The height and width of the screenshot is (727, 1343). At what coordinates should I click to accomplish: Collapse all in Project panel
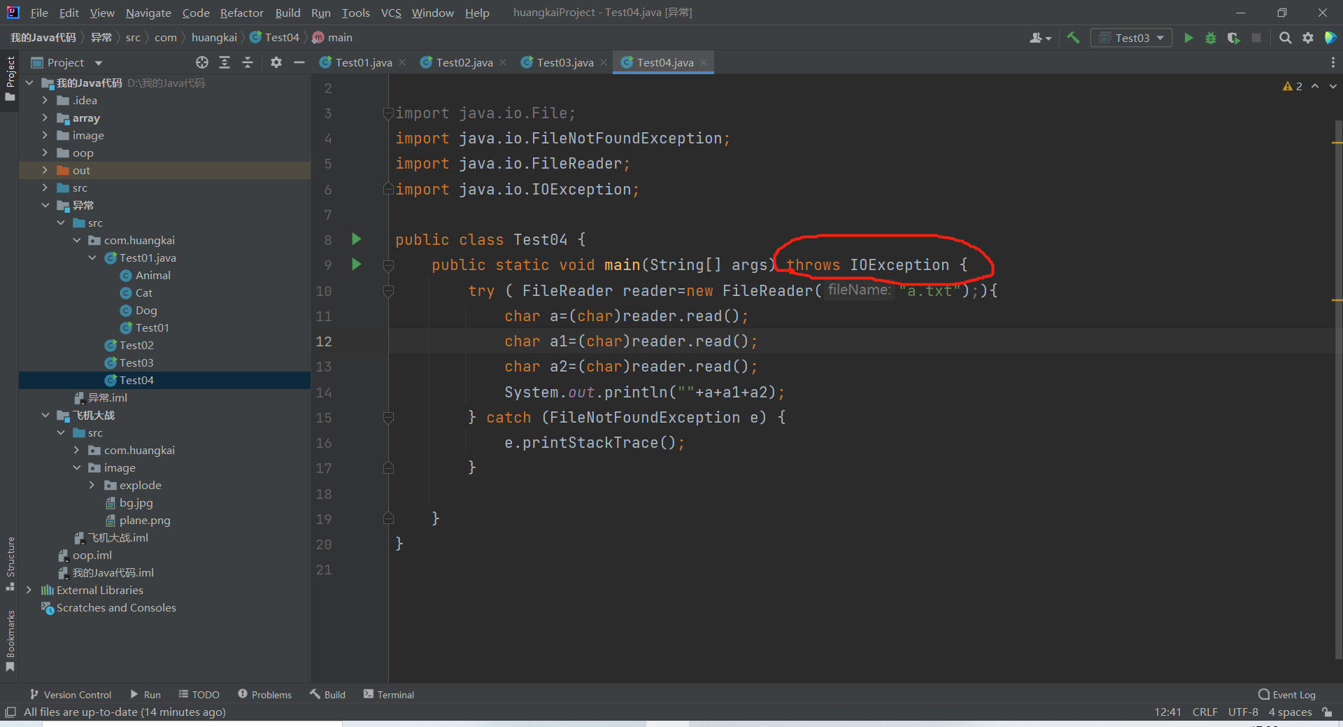coord(248,62)
